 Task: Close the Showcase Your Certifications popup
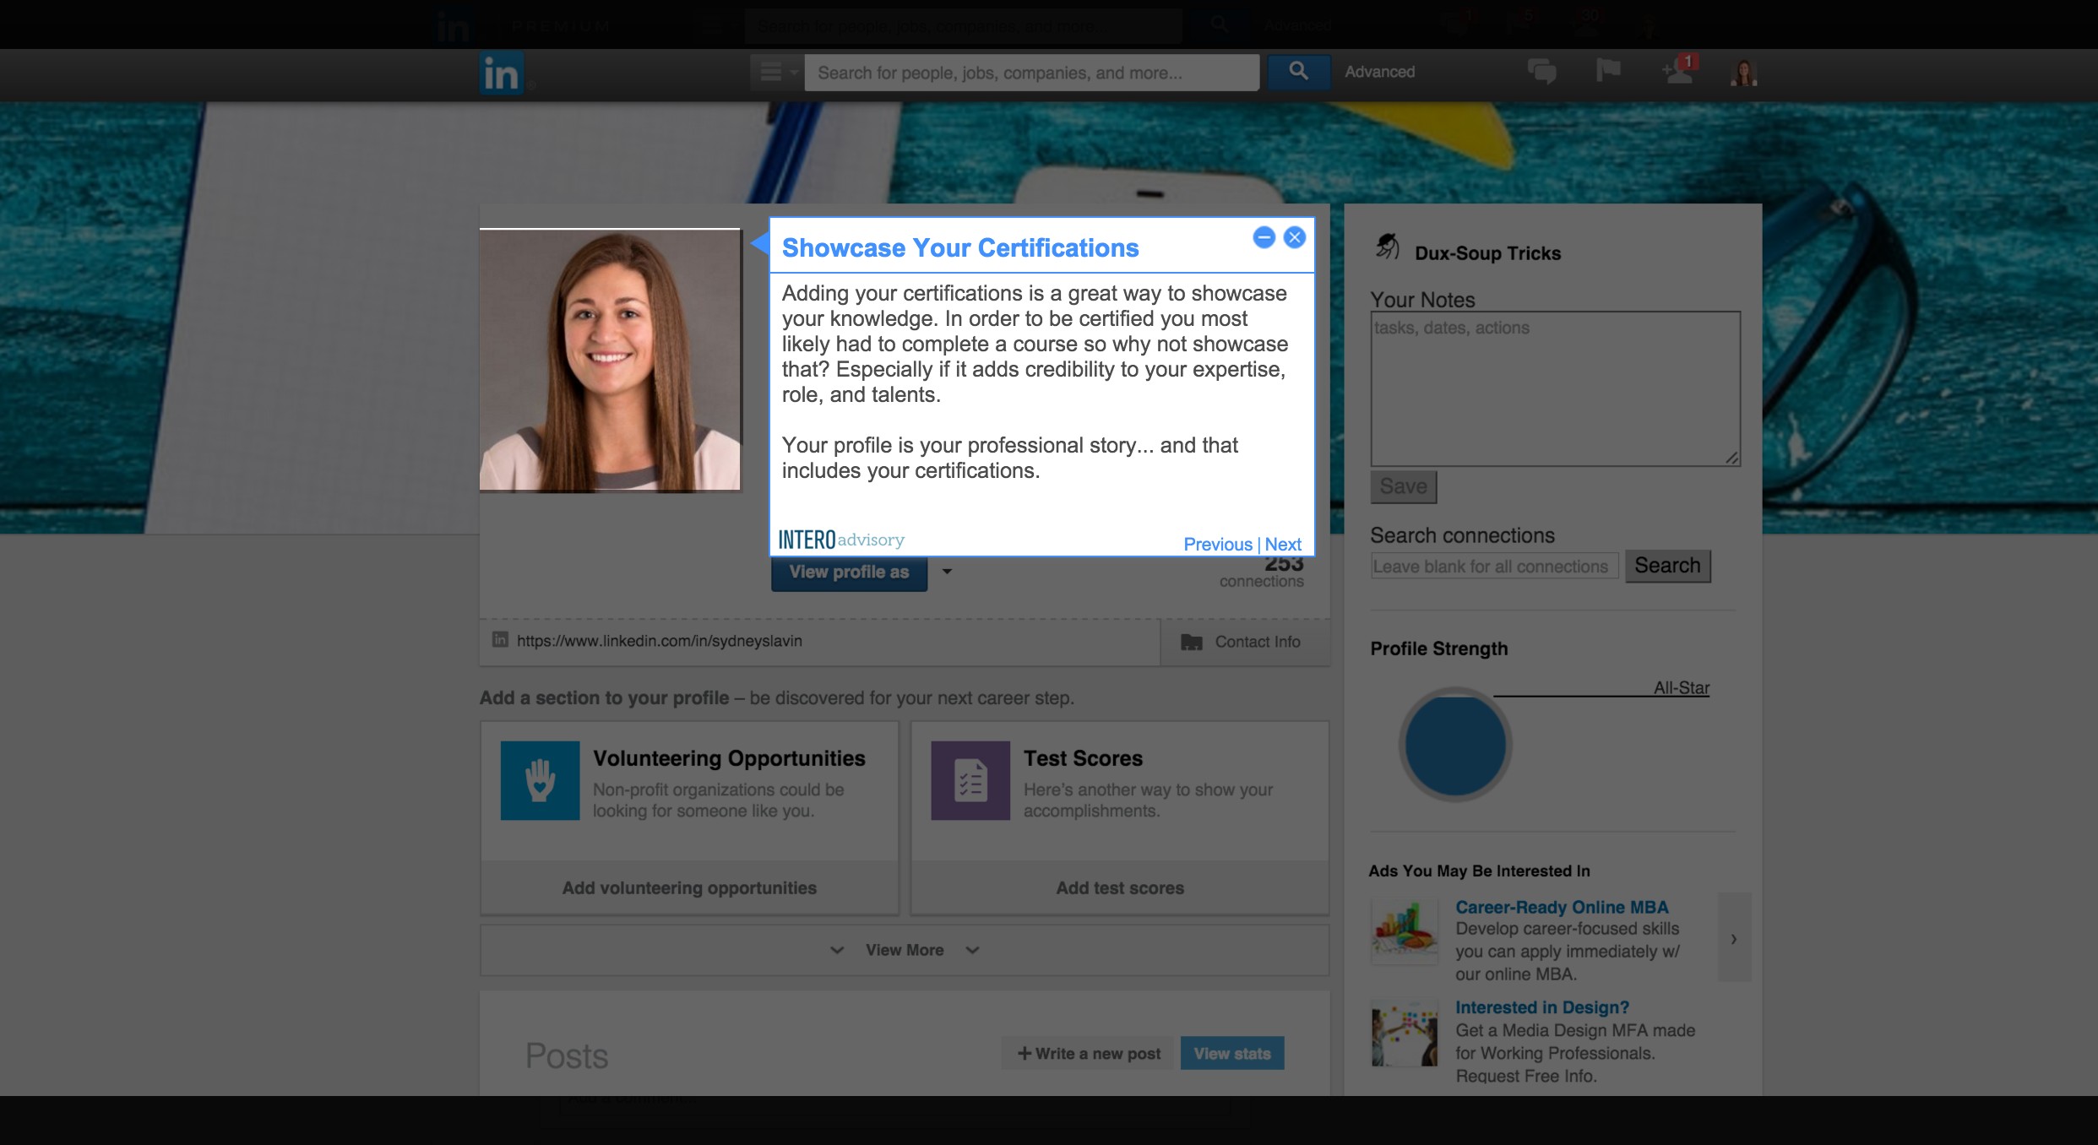1294,237
